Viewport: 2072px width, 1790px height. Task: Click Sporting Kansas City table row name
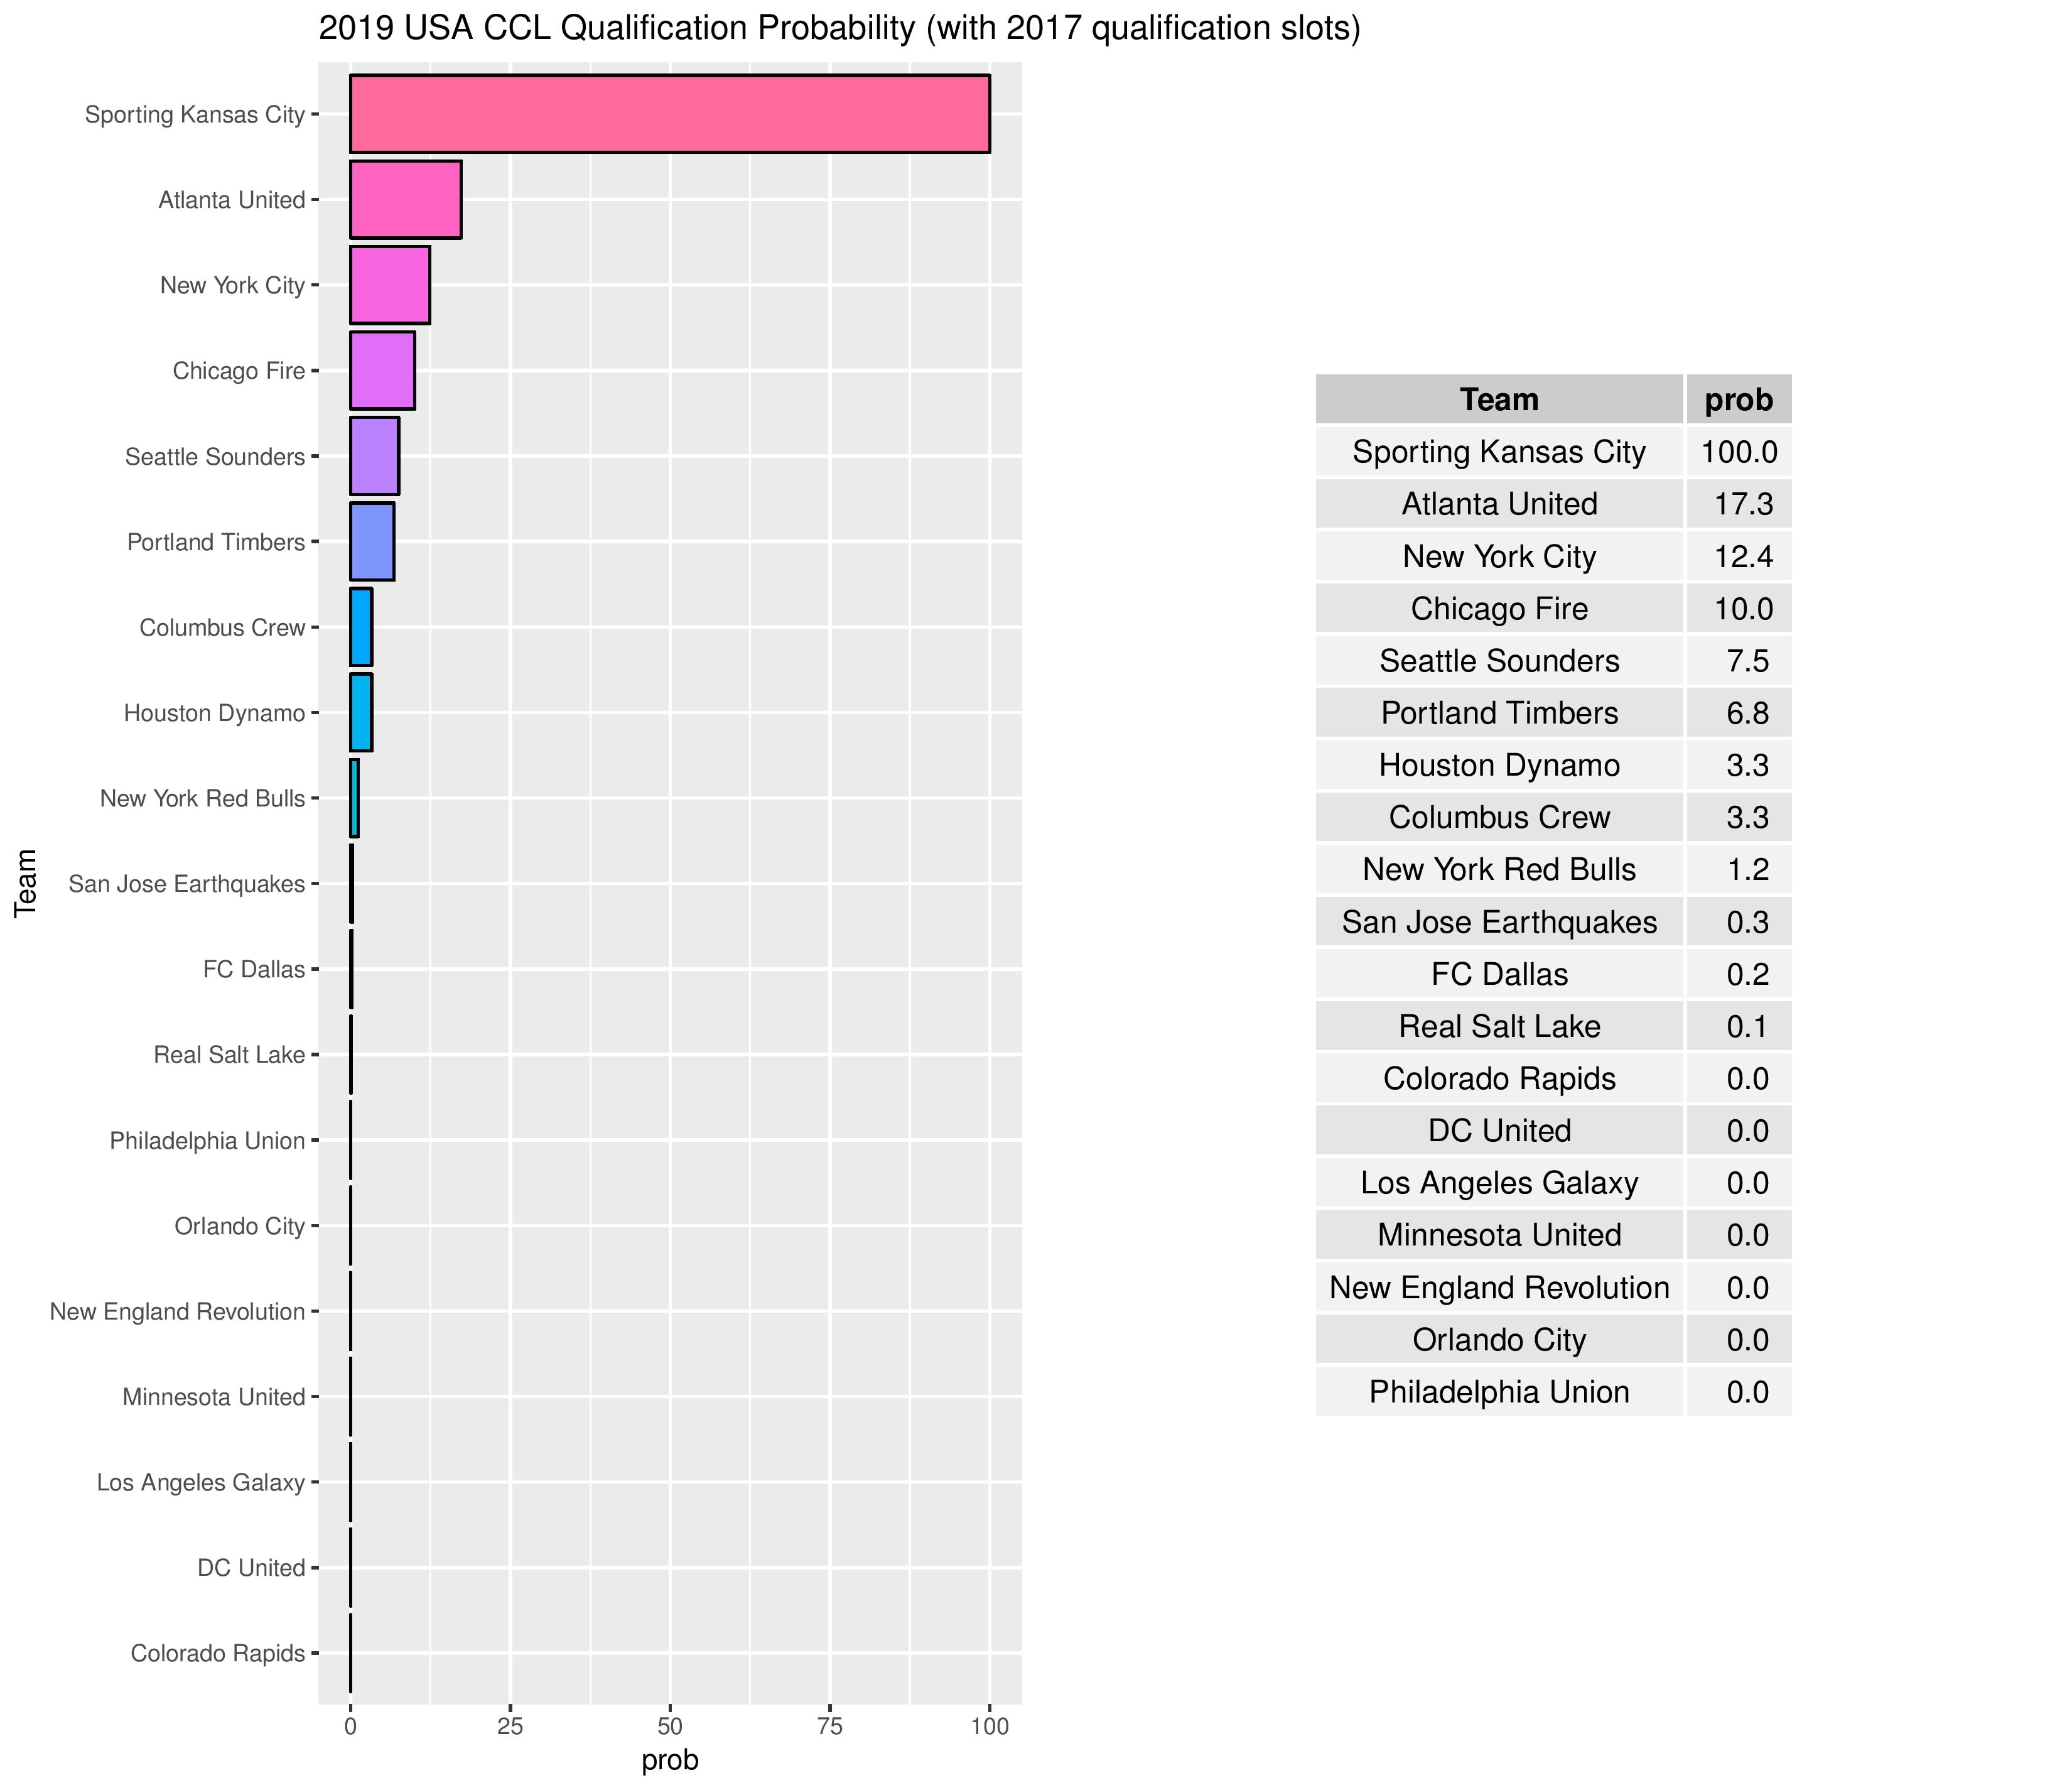pyautogui.click(x=1498, y=452)
